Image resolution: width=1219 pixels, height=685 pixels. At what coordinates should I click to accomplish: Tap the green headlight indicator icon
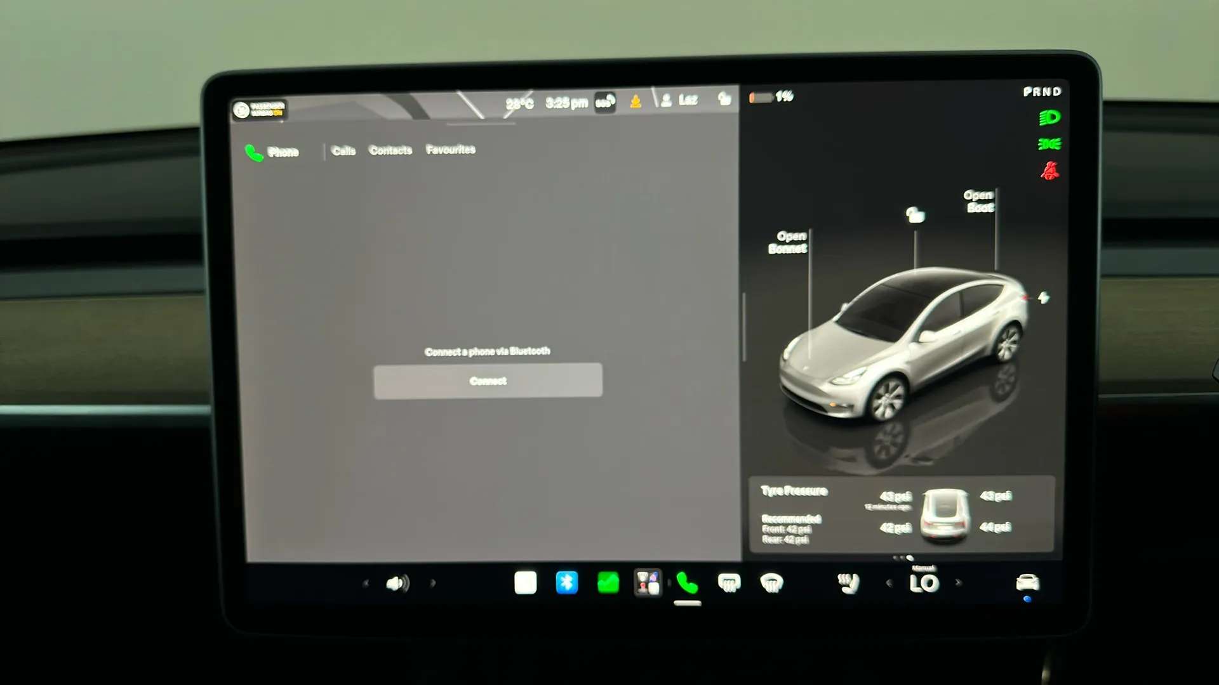coord(1049,118)
